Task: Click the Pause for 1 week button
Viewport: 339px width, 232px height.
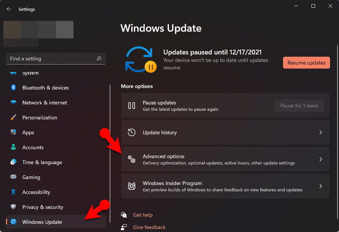Action: point(299,106)
